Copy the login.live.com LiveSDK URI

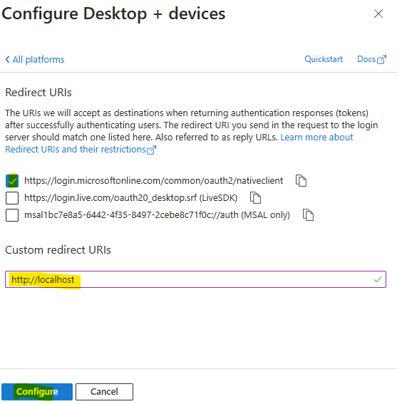tap(255, 198)
